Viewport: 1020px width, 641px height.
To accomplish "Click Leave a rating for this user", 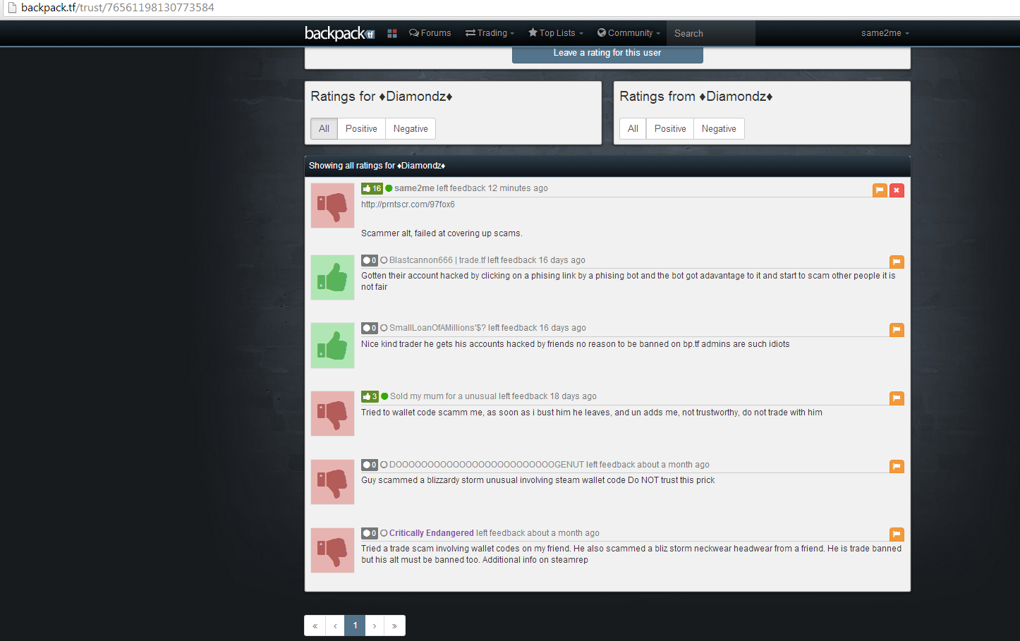I will (x=607, y=53).
